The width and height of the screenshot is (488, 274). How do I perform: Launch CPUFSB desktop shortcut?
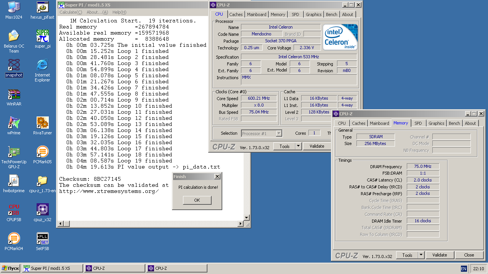point(14,213)
